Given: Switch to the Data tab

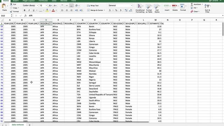Looking at the screenshot, I should click(54, 1).
